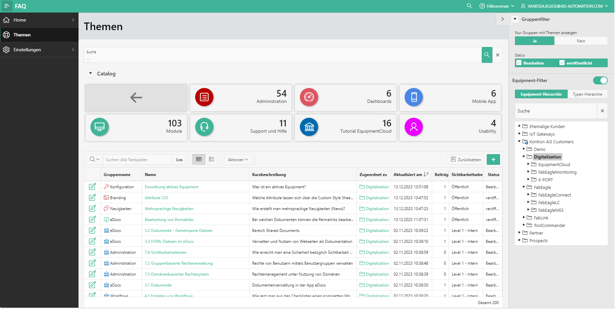Click the green plus add button
Viewport: 615px width, 309px height.
pos(493,159)
